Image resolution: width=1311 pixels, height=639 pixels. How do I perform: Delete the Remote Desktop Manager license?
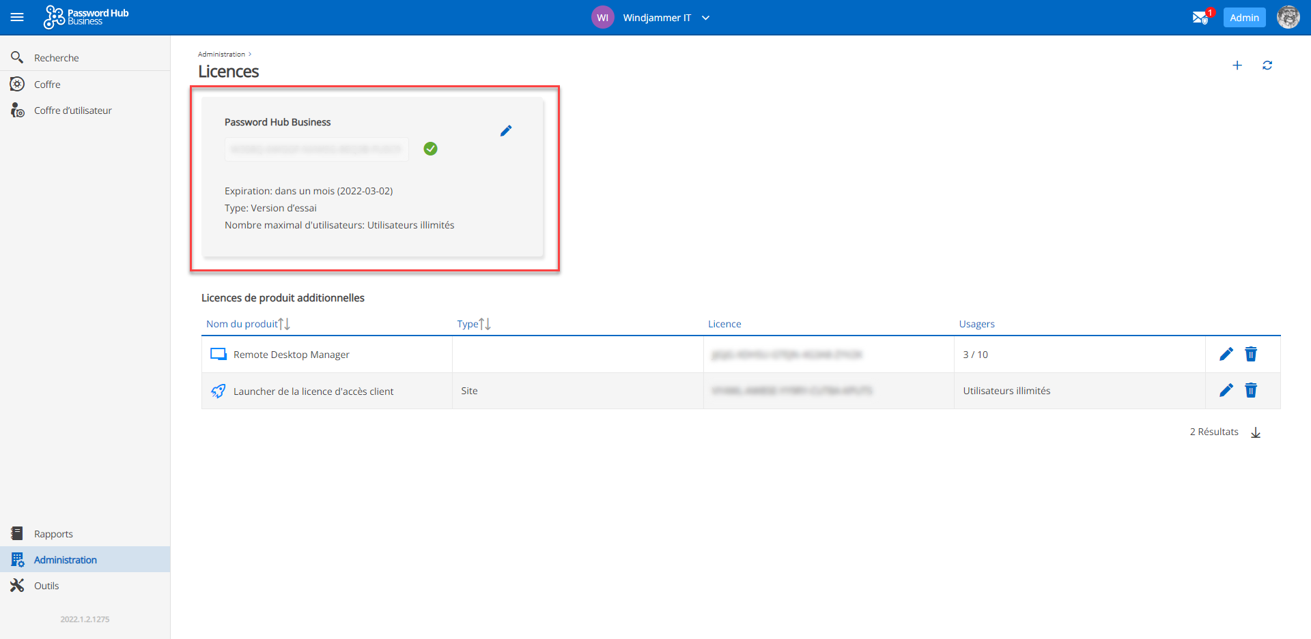coord(1250,354)
